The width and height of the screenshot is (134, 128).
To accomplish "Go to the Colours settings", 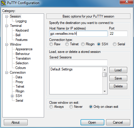I will tap(21, 68).
